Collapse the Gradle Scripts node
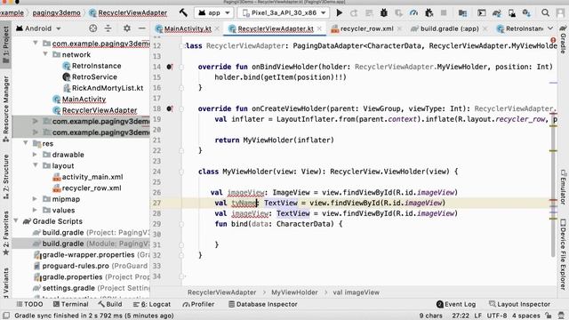 [16, 221]
